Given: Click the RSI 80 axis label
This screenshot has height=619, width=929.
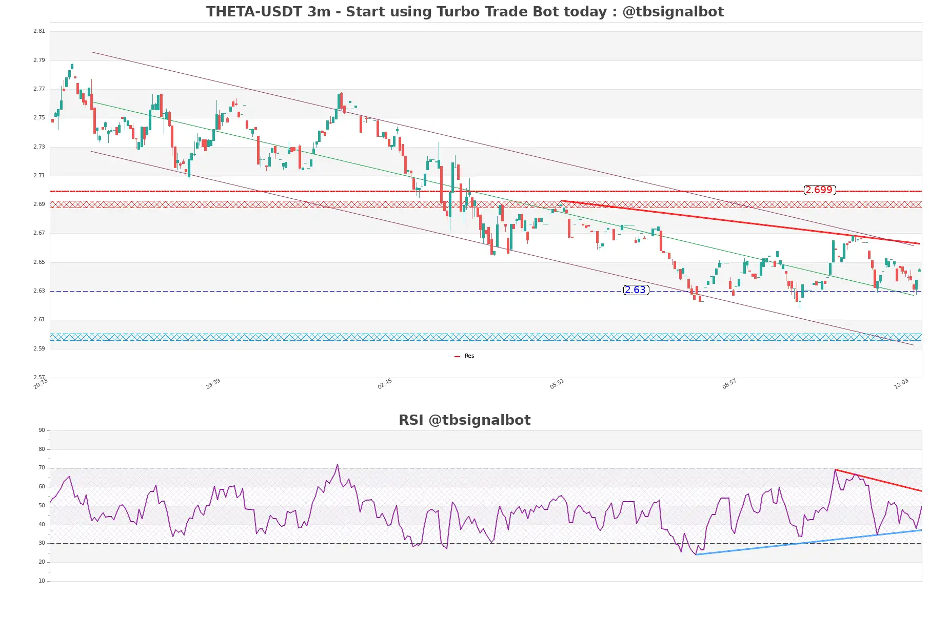Looking at the screenshot, I should 42,449.
